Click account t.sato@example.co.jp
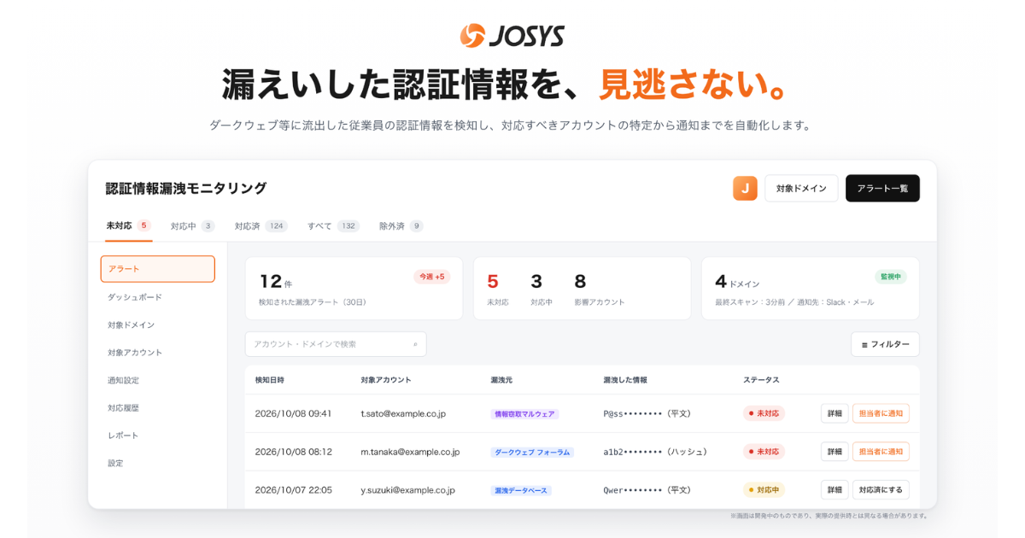The width and height of the screenshot is (1025, 538). click(403, 413)
